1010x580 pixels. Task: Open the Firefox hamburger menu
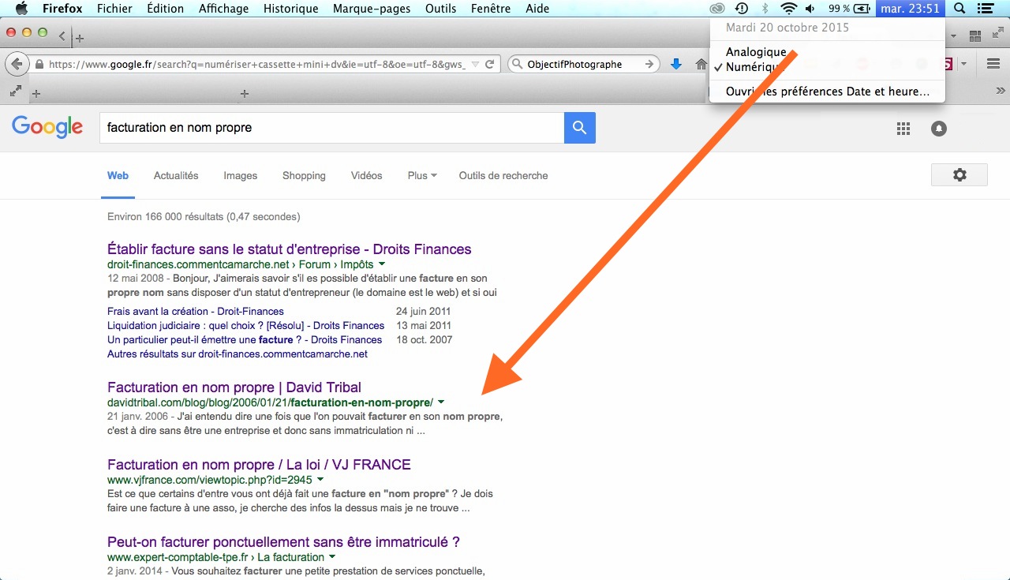click(993, 64)
